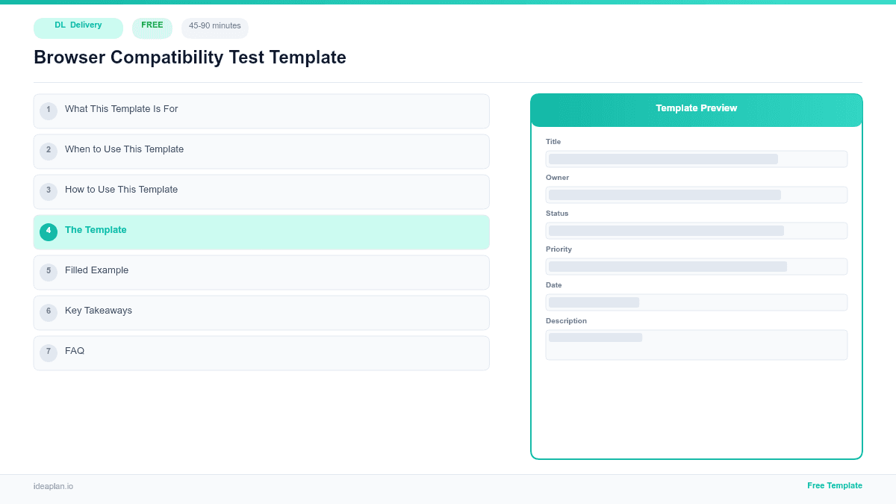
Task: Click the Status progress bar placeholder
Action: [696, 231]
